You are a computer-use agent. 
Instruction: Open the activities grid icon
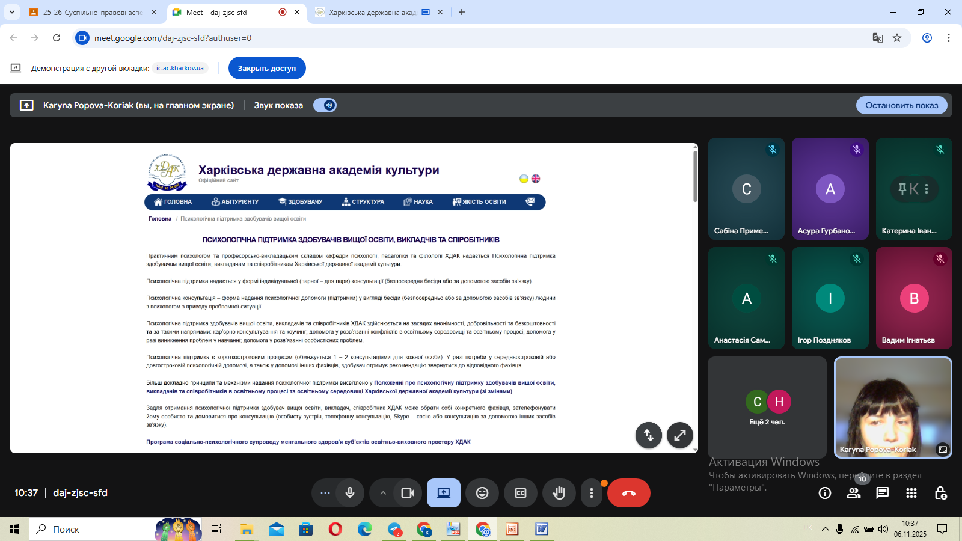tap(911, 493)
